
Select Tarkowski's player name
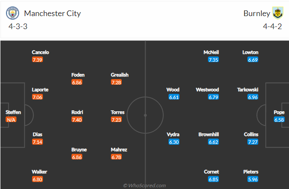[x=247, y=90]
